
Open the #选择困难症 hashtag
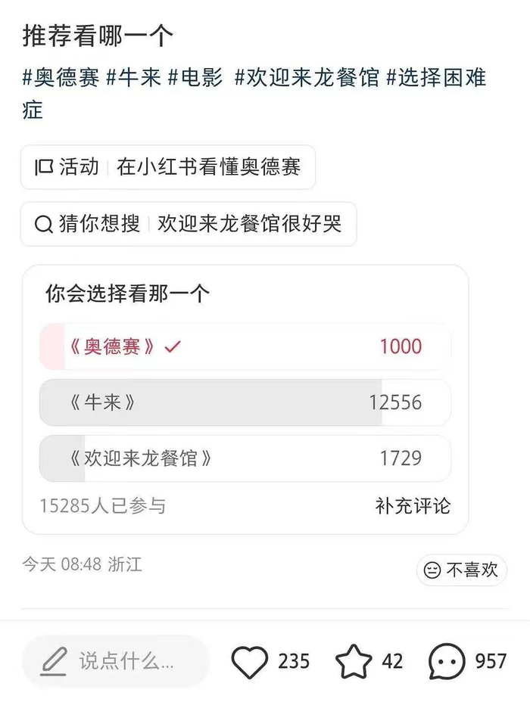254,94
